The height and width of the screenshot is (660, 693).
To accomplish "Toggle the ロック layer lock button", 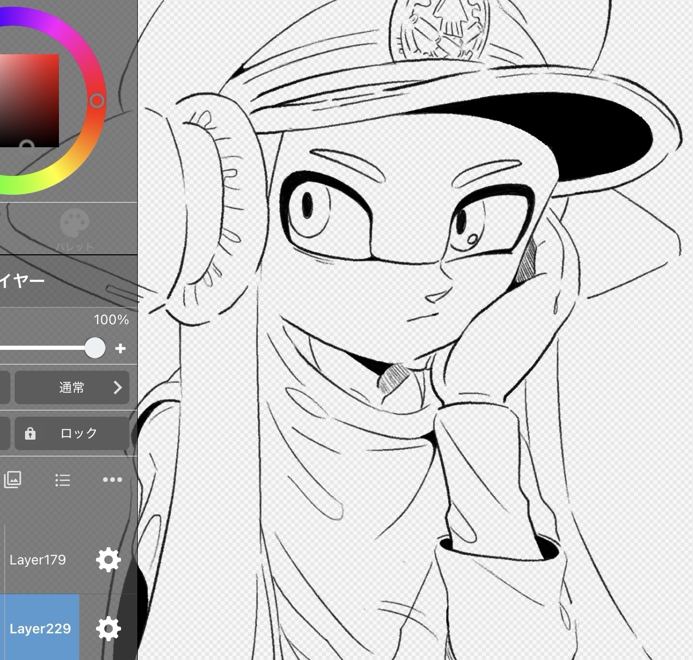I will click(x=71, y=433).
